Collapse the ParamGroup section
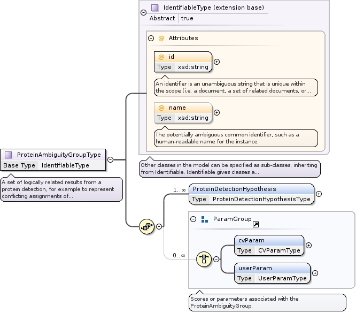The height and width of the screenshot is (313, 356). click(193, 219)
